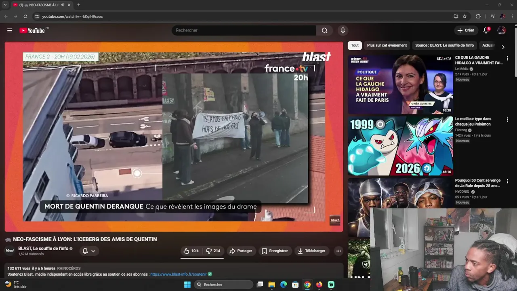Screen dimensions: 517x291
Task: Click the Le Média channel name
Action: coord(462,69)
